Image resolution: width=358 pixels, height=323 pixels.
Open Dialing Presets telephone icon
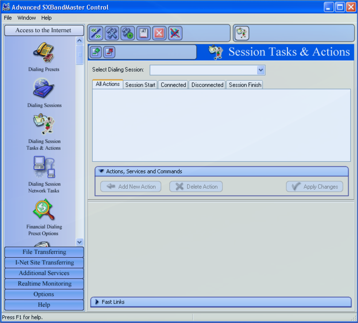[x=44, y=52]
